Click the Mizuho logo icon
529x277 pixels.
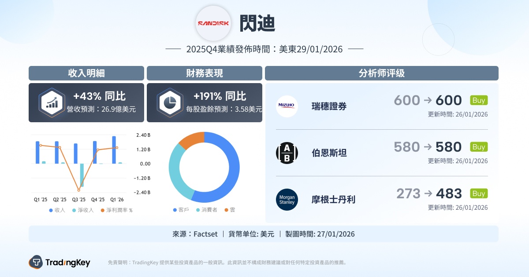(x=287, y=106)
